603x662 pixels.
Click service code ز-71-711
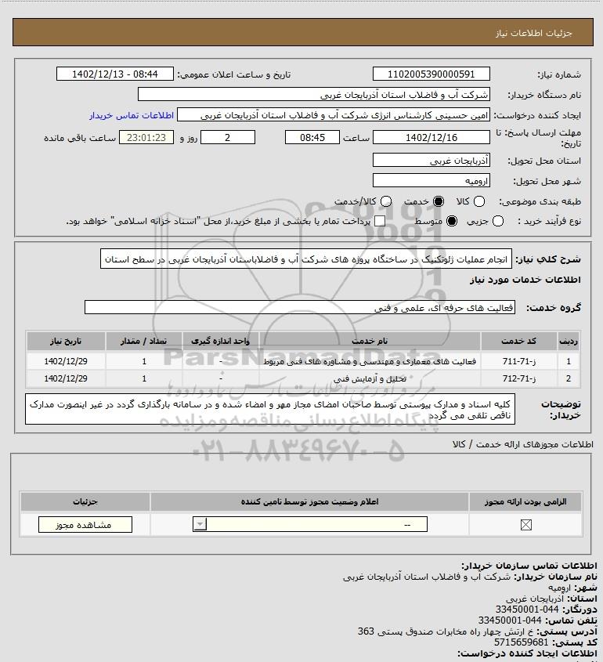[x=519, y=361]
